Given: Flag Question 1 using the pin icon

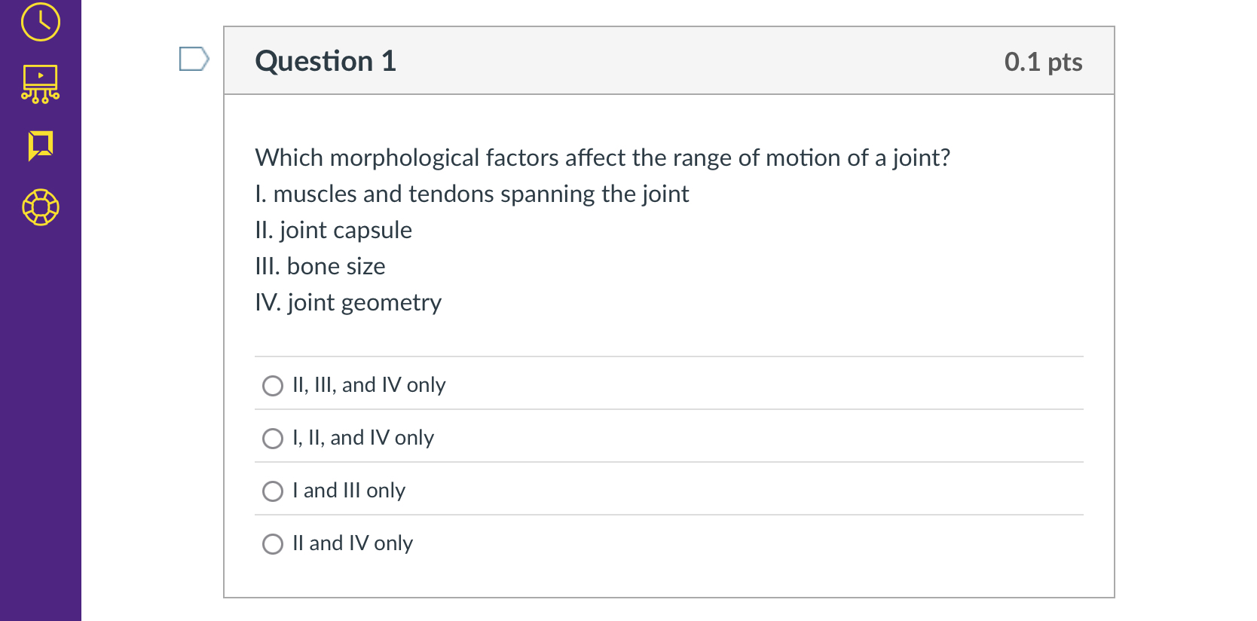Looking at the screenshot, I should (194, 58).
